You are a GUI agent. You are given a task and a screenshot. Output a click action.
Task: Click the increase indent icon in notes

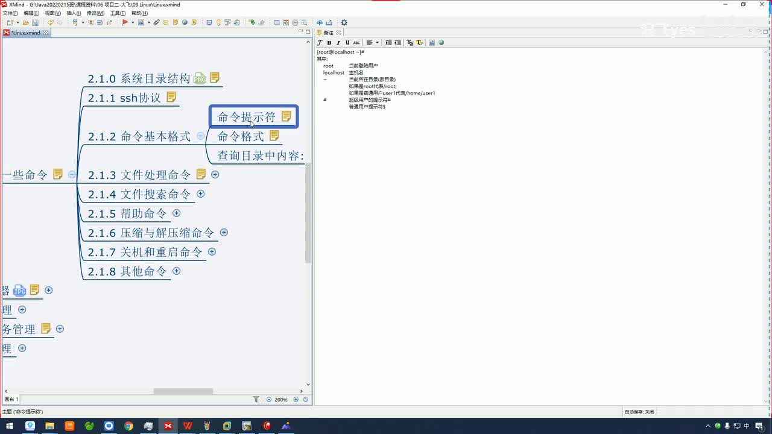(x=388, y=43)
